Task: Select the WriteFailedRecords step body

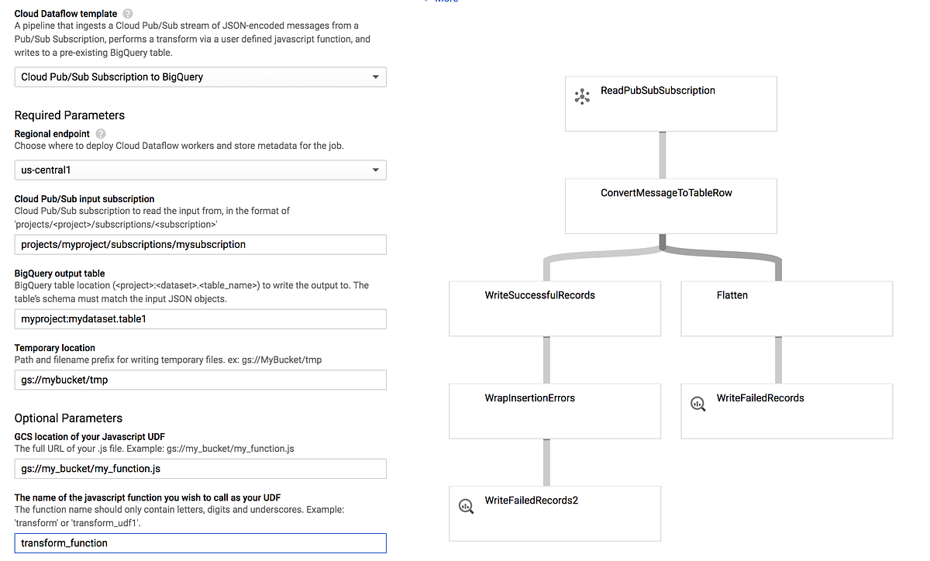Action: [786, 411]
